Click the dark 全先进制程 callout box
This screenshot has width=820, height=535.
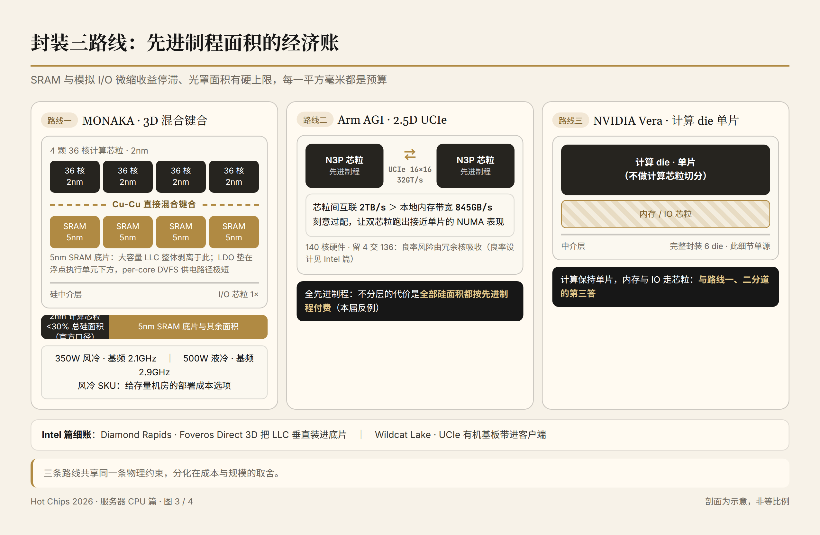(410, 301)
